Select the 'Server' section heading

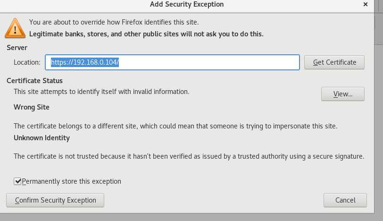(17, 48)
